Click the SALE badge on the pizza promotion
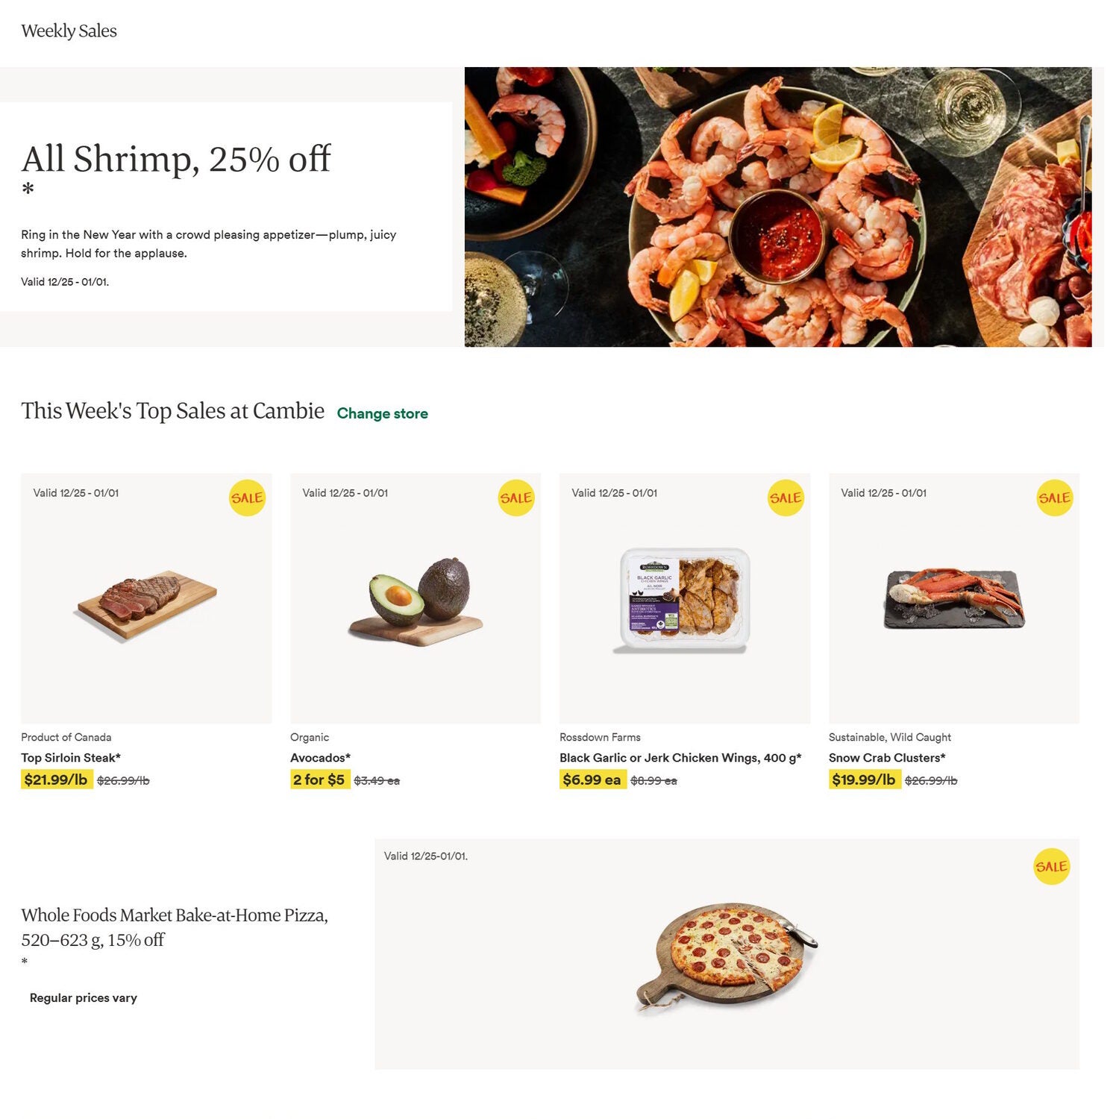1119x1119 pixels. (x=1052, y=866)
